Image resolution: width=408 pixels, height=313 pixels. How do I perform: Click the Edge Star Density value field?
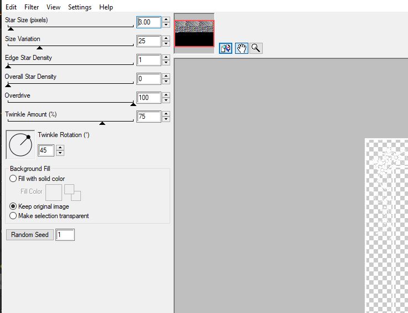[x=149, y=60]
